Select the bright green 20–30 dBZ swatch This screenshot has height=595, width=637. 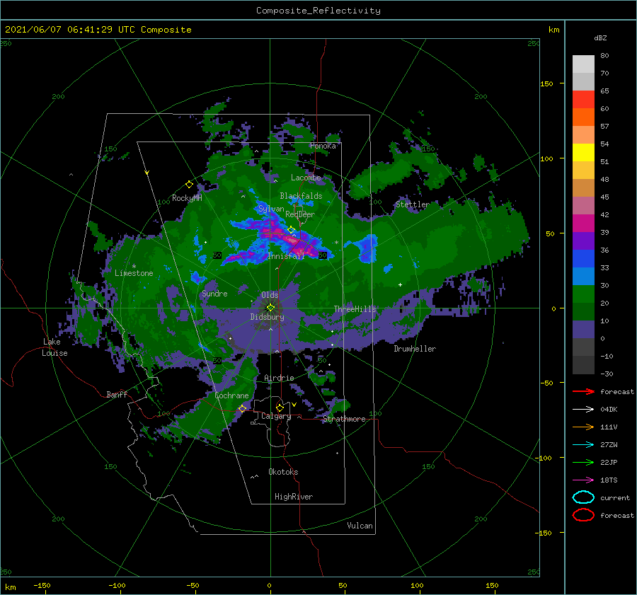(583, 294)
